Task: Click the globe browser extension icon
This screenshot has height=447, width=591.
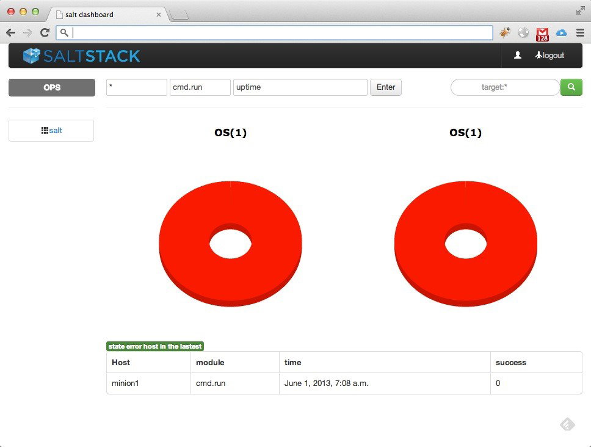Action: pos(523,32)
